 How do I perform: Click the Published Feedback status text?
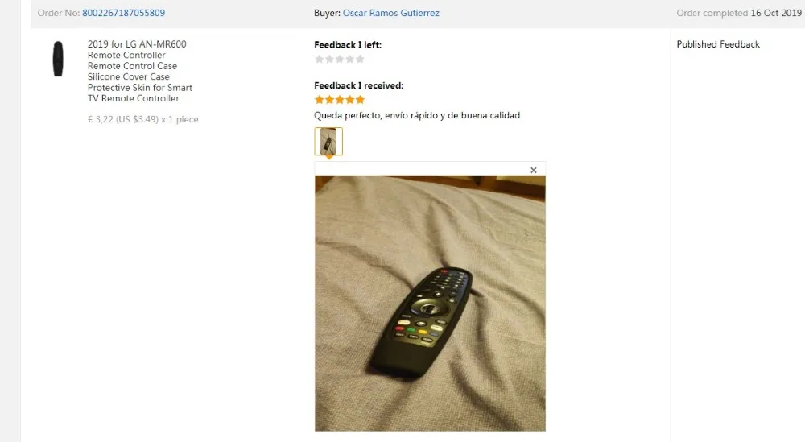click(x=718, y=44)
